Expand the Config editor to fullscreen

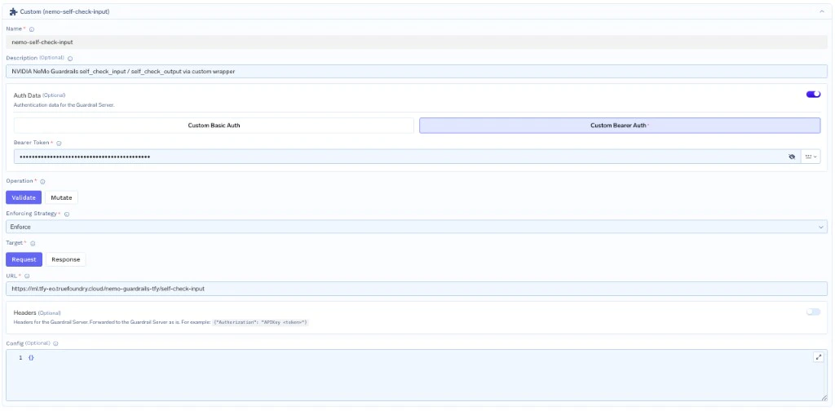[819, 357]
